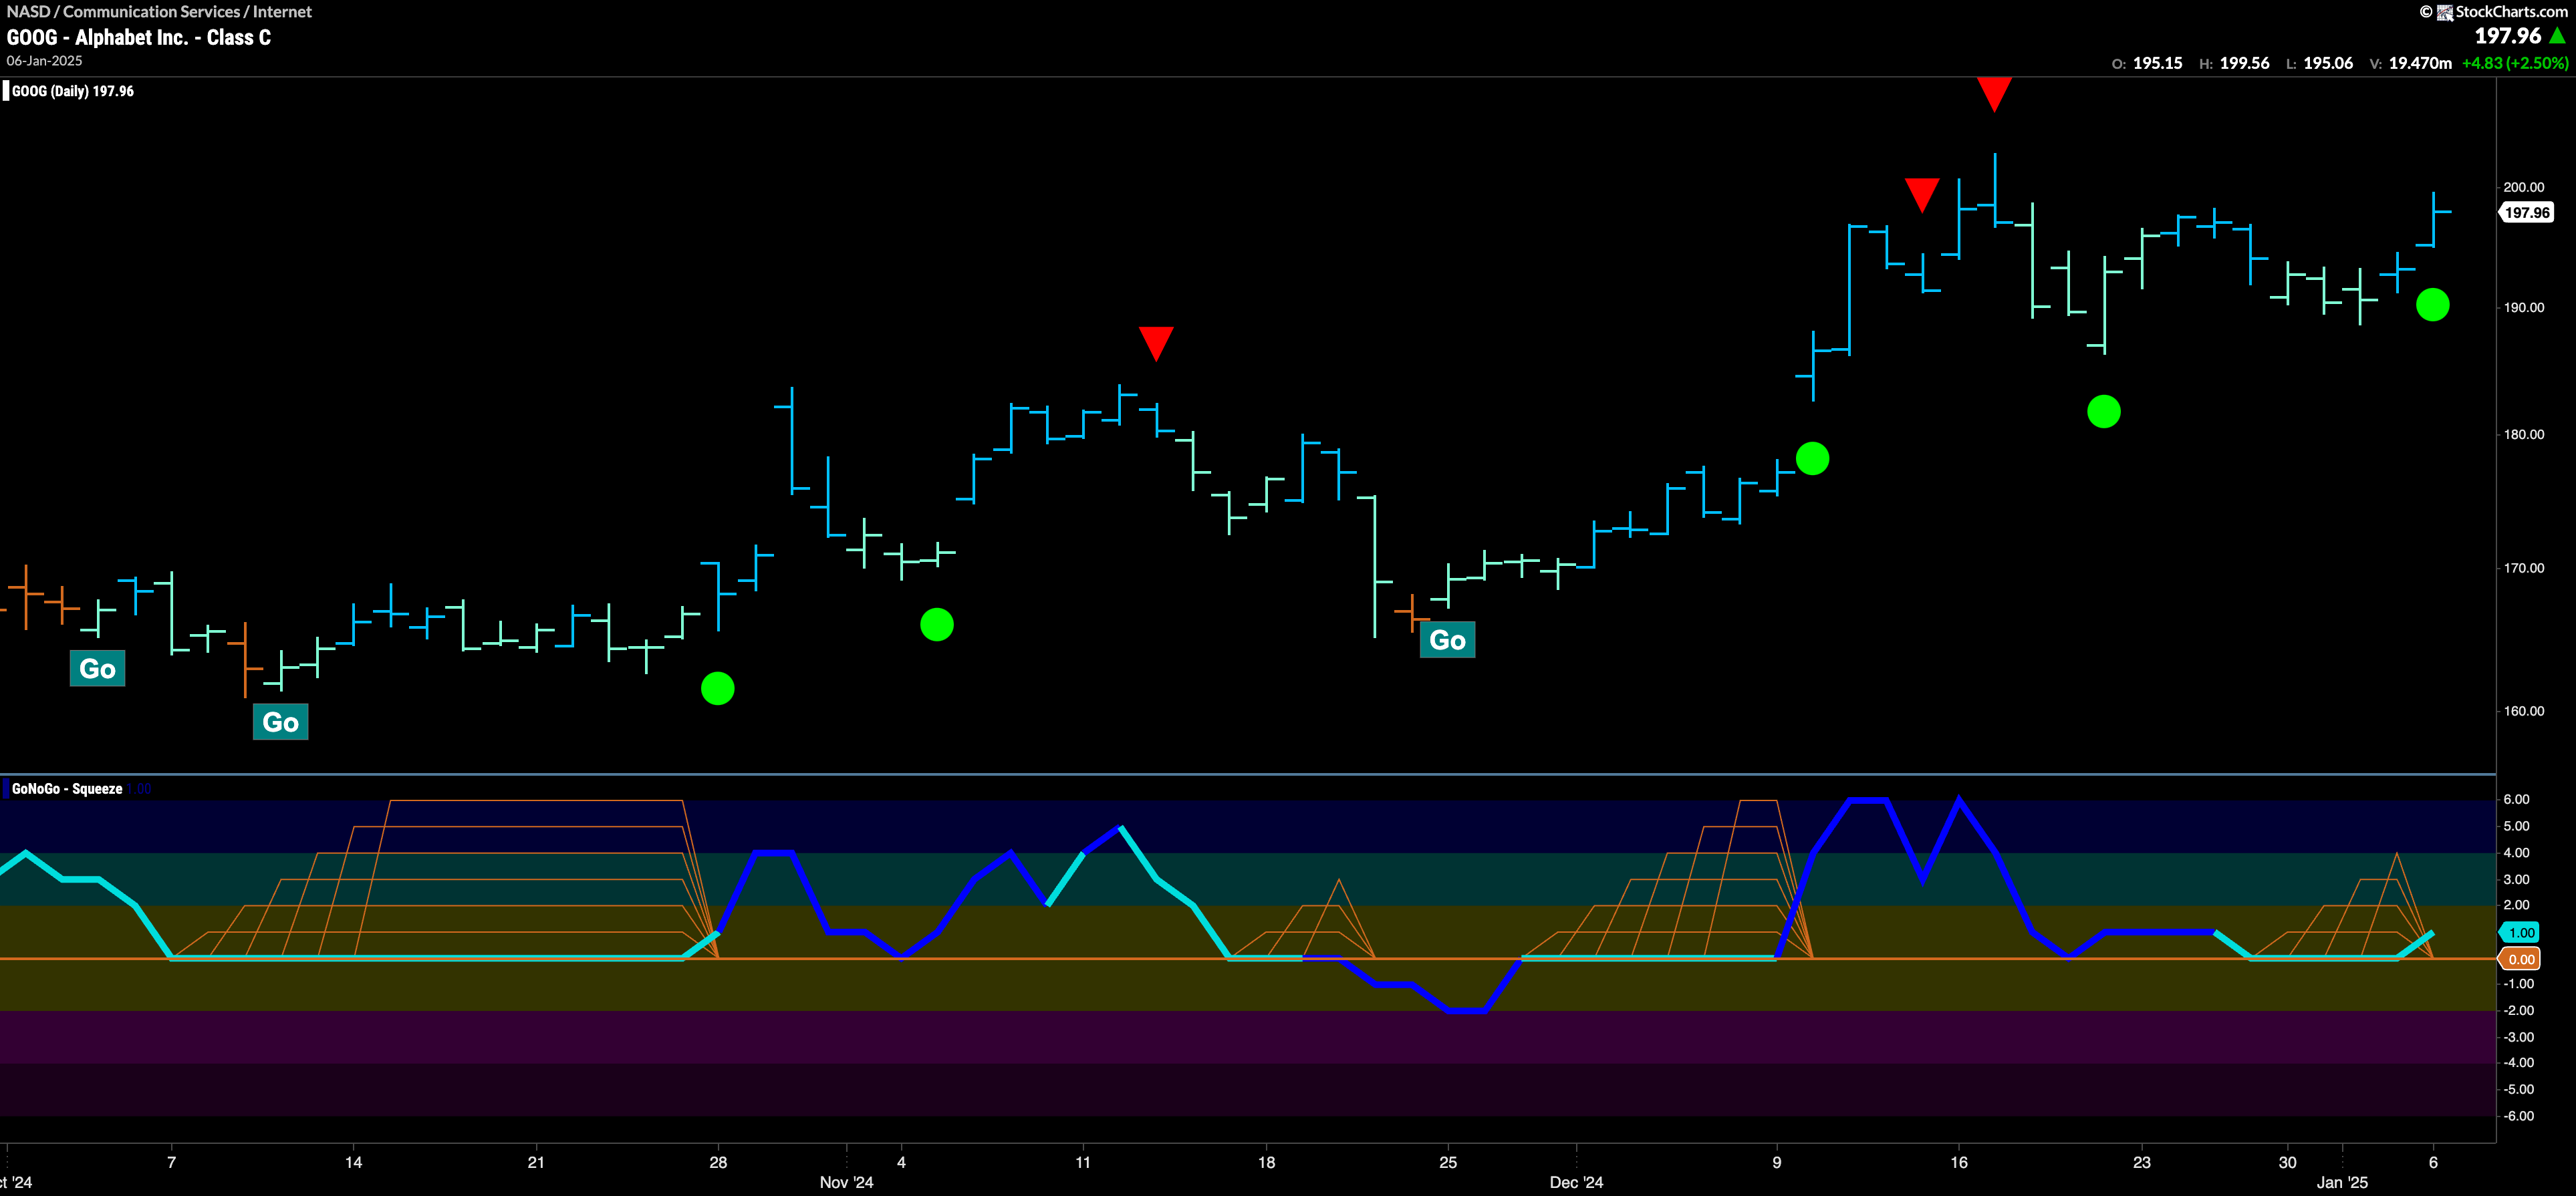Click the 180.00 price axis label
The image size is (2576, 1196).
pos(2523,434)
